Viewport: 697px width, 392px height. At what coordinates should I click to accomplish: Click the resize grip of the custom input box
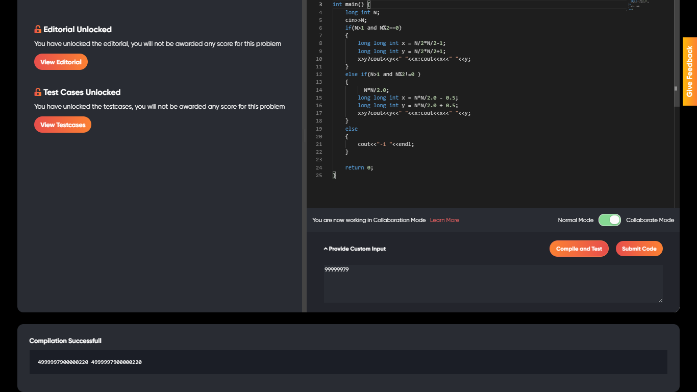(660, 300)
